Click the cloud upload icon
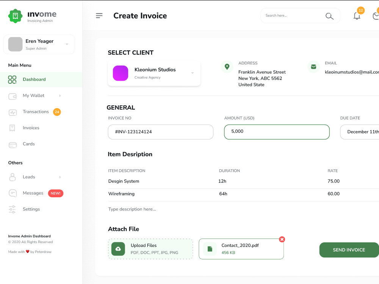 118,249
